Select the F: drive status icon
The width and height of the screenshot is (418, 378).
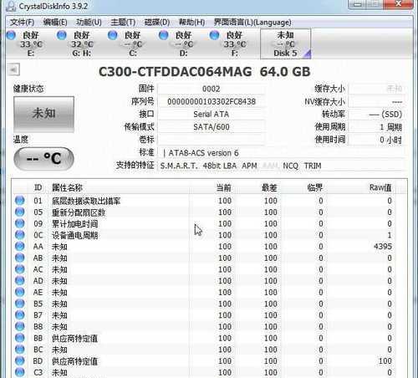point(214,35)
